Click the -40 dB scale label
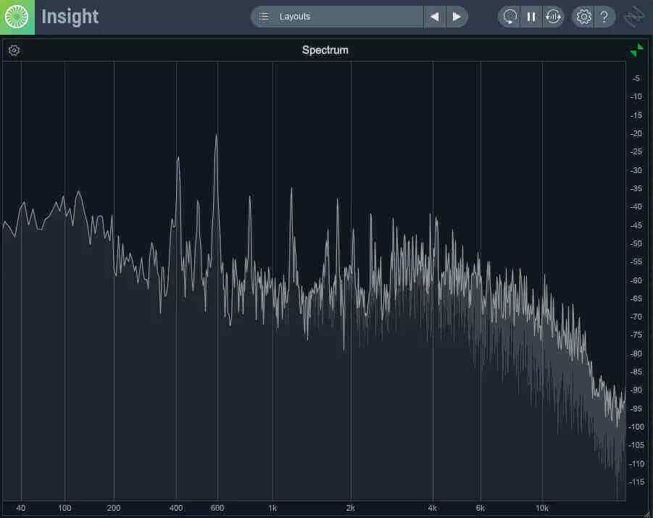Screen dimensions: 653x518 636,206
